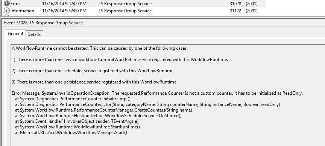325x146 pixels.
Task: Click event ID 31122 in list
Action: (235, 11)
